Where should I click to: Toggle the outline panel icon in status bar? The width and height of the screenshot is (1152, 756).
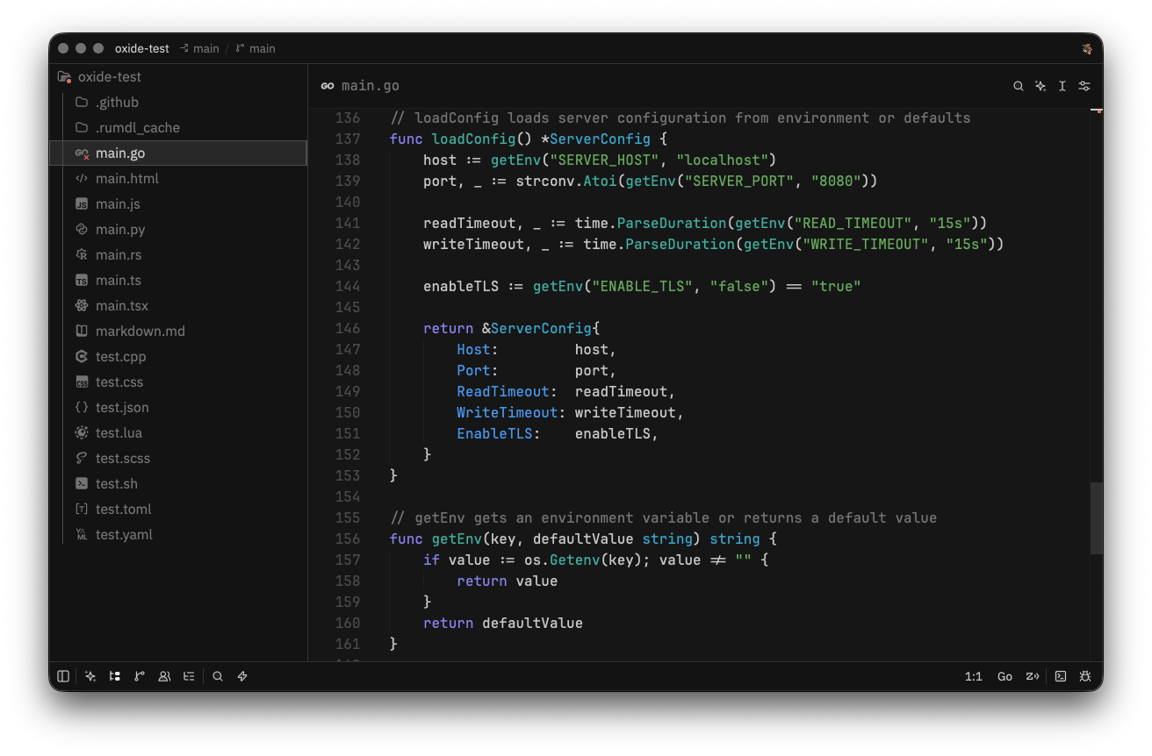[x=189, y=676]
